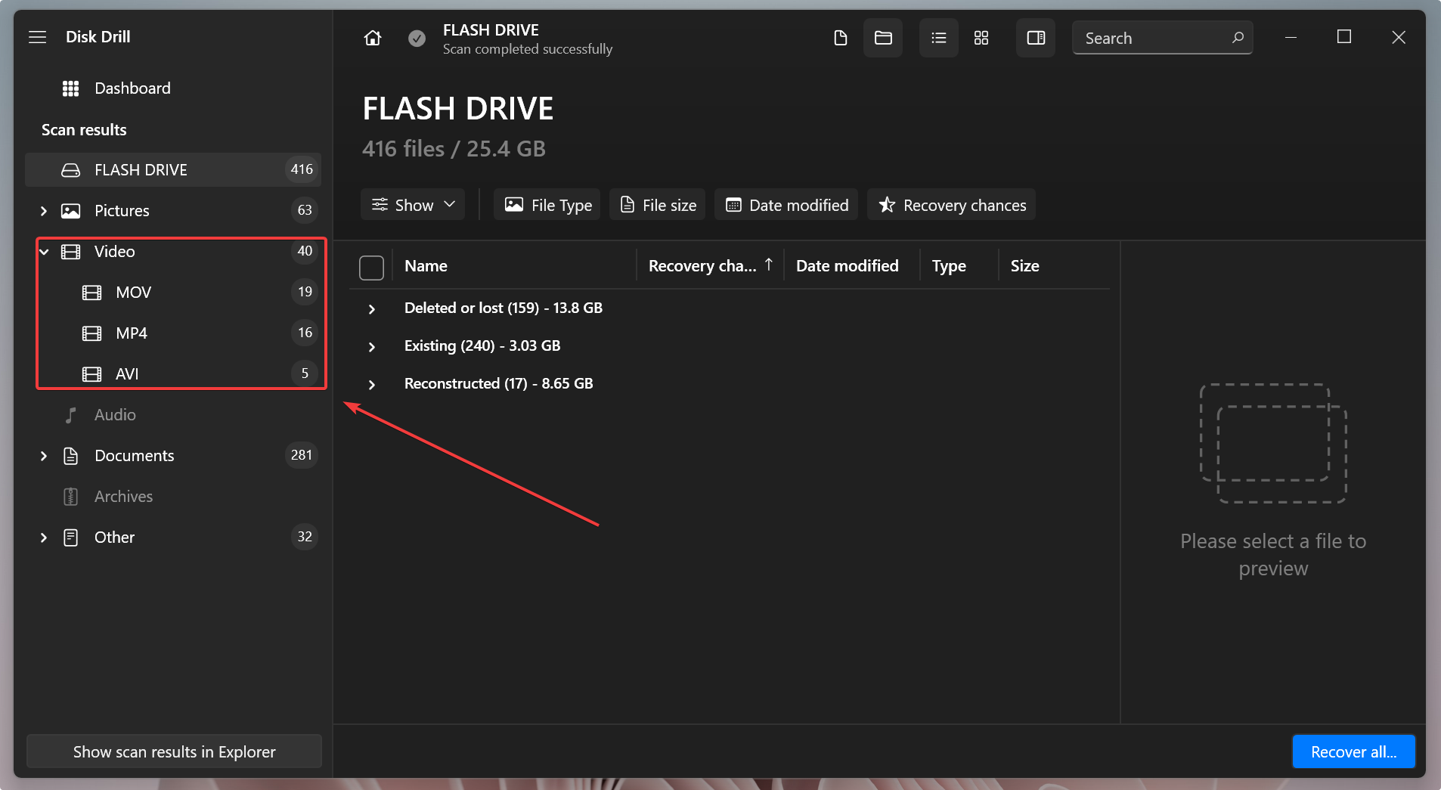Viewport: 1441px width, 790px height.
Task: Click the search magnifier icon
Action: [x=1238, y=37]
